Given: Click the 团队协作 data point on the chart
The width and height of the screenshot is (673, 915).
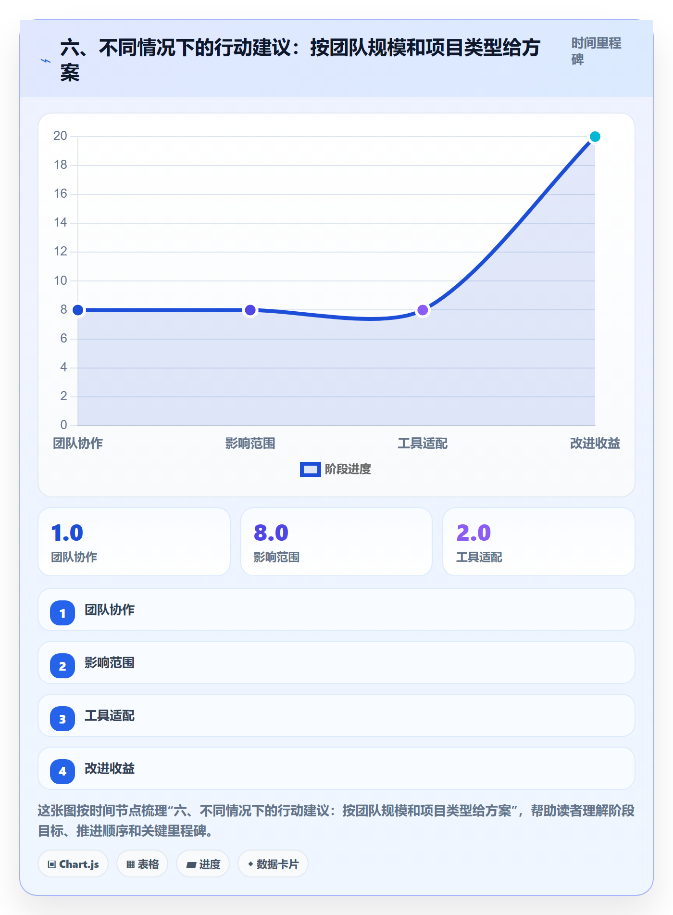Looking at the screenshot, I should pyautogui.click(x=78, y=310).
